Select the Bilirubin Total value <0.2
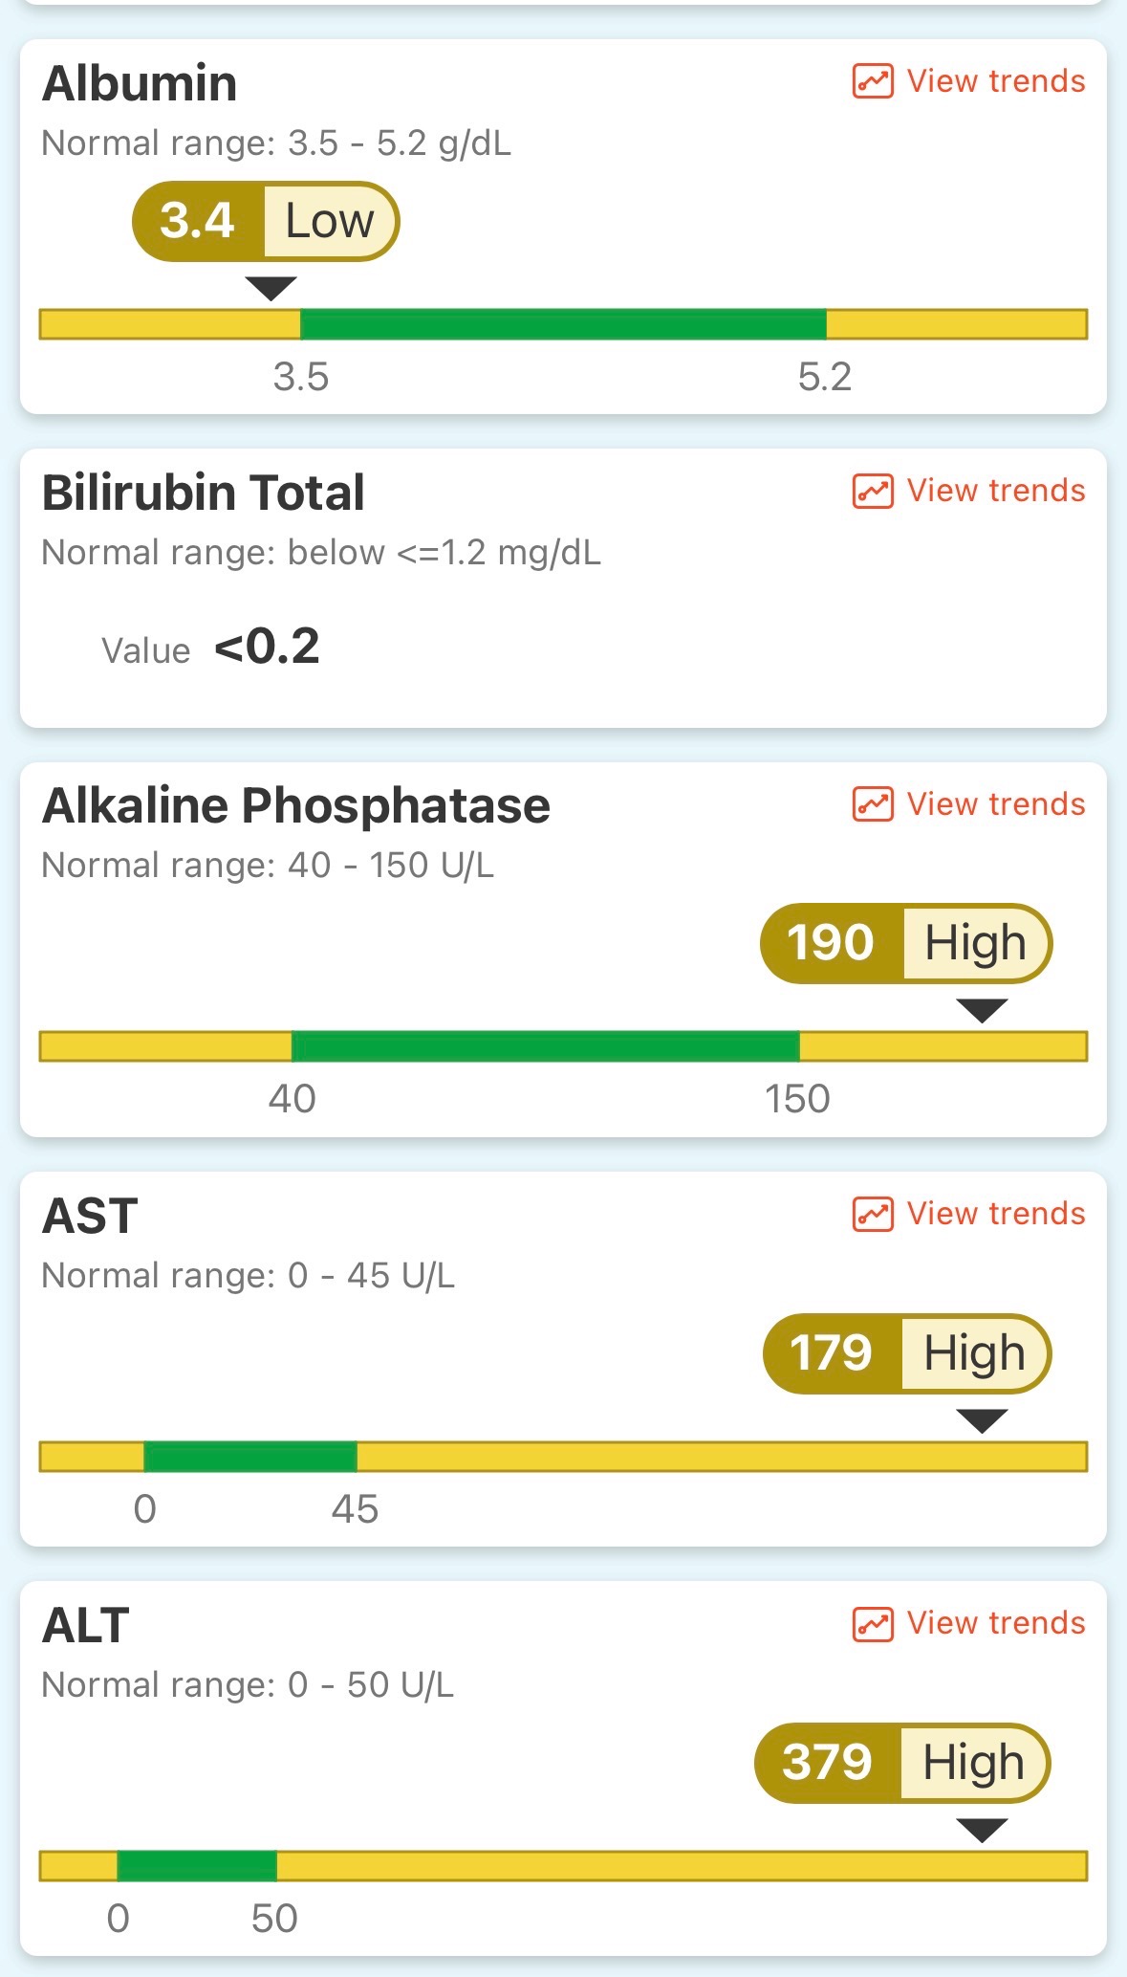The image size is (1127, 1977). point(267,648)
